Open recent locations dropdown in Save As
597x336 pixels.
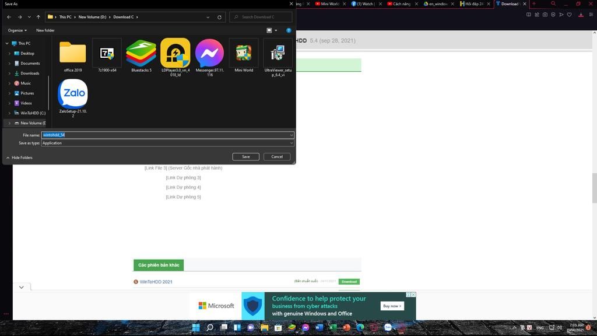click(29, 17)
